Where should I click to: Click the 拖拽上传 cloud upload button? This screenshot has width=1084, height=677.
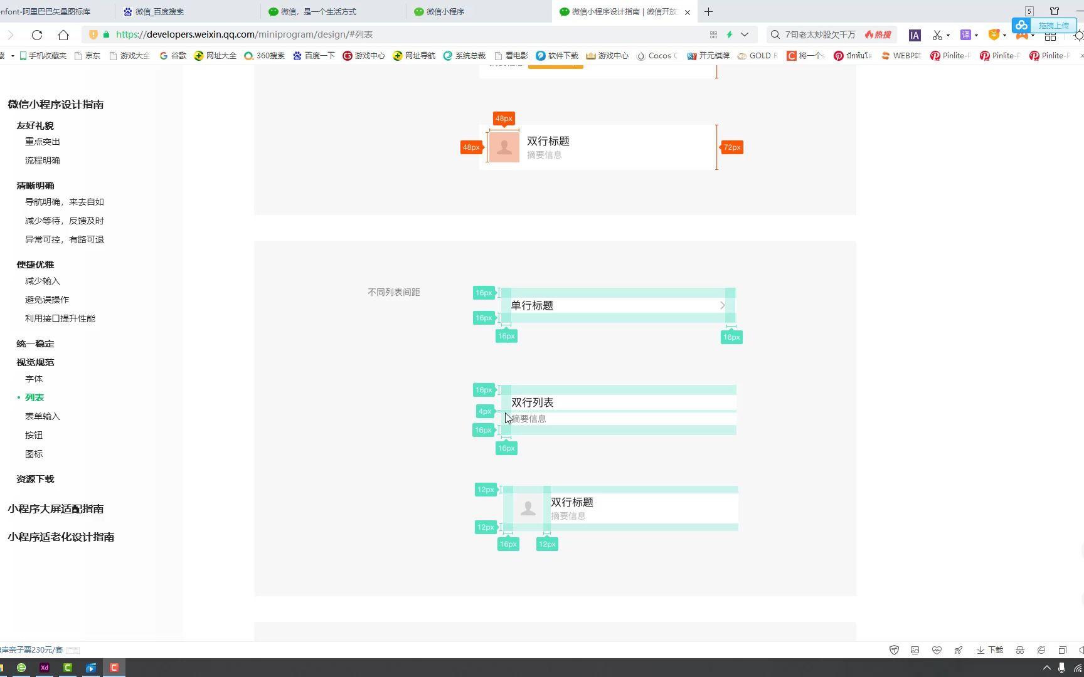click(1044, 26)
